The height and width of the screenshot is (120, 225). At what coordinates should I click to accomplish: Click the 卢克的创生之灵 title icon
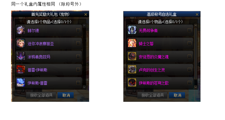click(132, 69)
